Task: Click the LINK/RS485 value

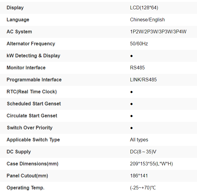Action: [143, 80]
